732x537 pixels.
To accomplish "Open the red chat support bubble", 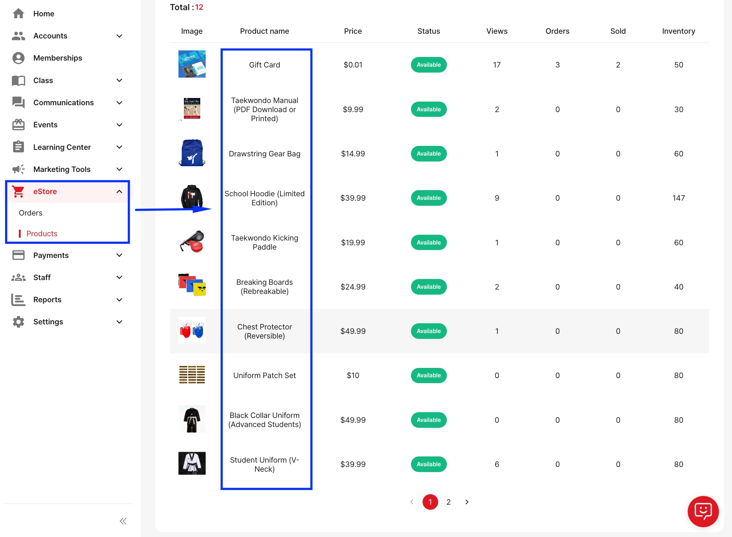I will (703, 511).
